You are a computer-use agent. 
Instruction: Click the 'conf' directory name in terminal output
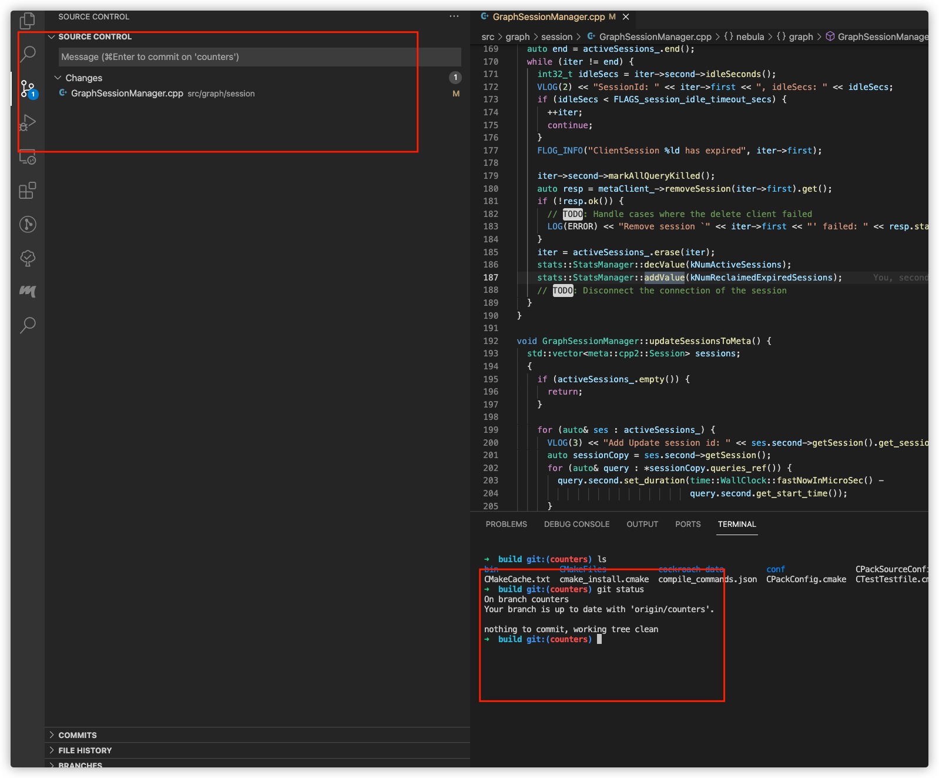point(776,569)
